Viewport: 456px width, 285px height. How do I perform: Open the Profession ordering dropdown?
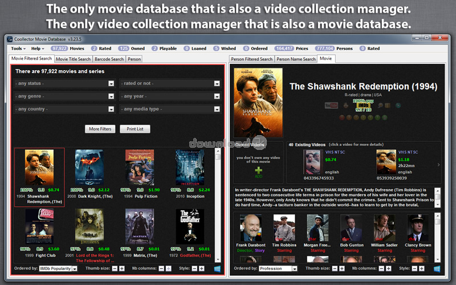(278, 268)
